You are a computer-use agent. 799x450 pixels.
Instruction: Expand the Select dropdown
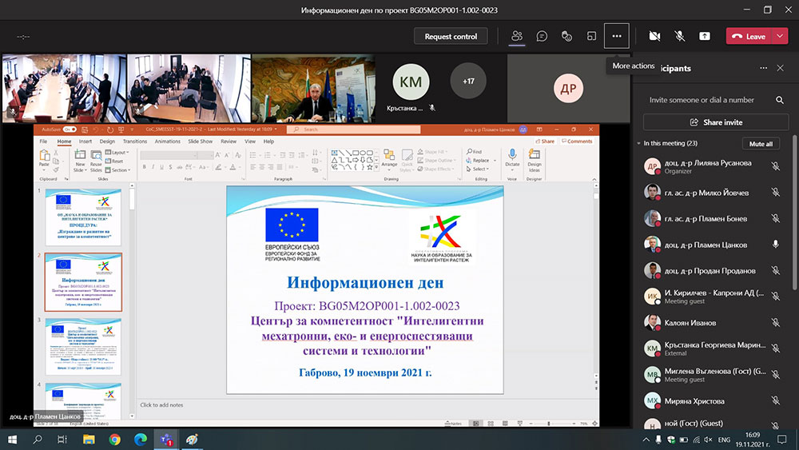click(x=478, y=169)
